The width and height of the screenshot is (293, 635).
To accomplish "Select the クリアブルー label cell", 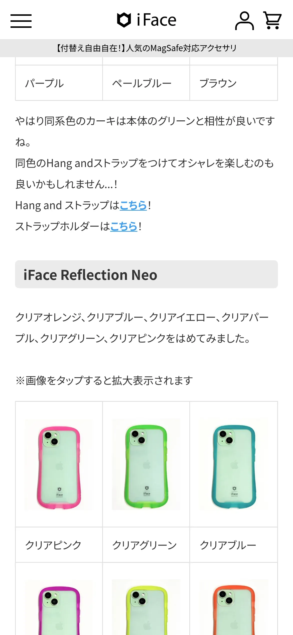I will [234, 545].
